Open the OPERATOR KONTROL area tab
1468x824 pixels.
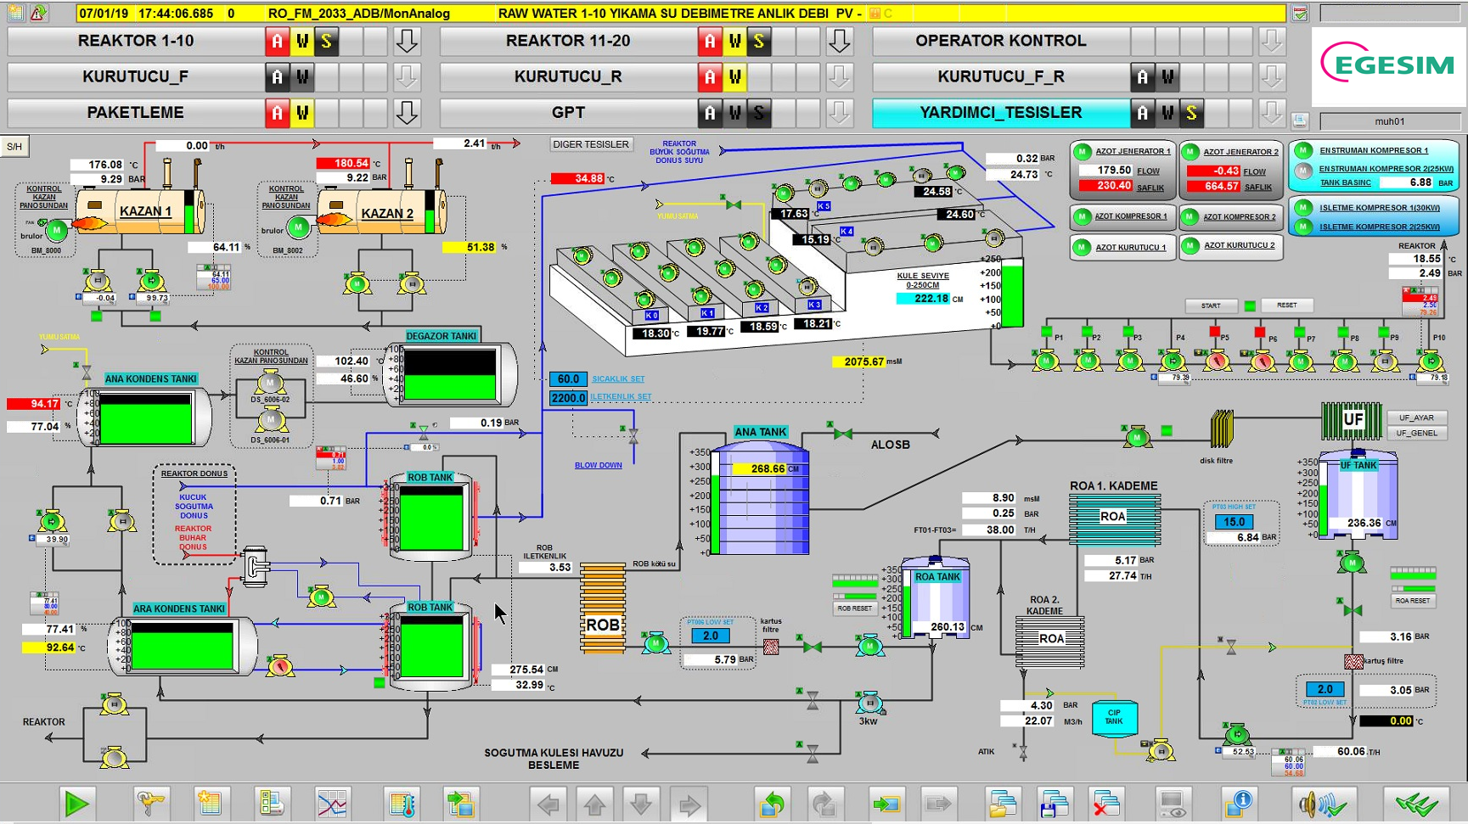coord(1001,41)
